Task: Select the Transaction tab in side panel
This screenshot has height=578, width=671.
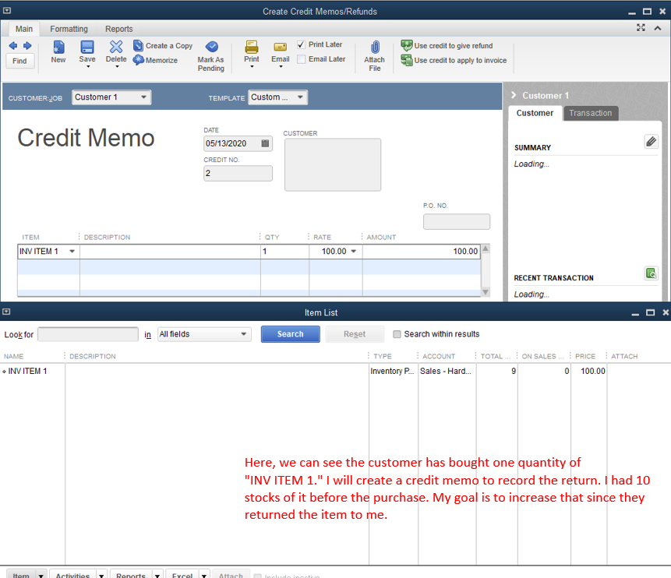Action: (x=591, y=113)
